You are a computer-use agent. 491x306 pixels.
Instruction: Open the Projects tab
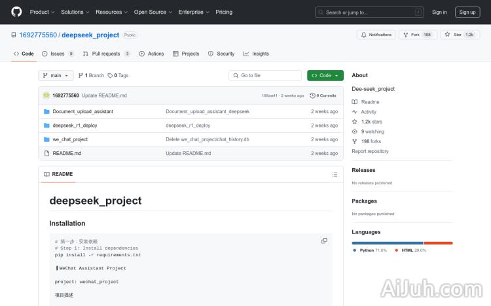[186, 54]
